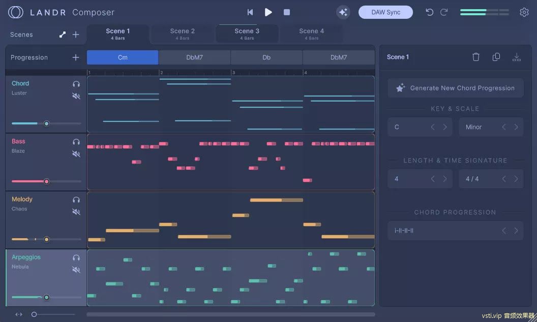
Task: Select the Bass track header
Action: (46, 162)
